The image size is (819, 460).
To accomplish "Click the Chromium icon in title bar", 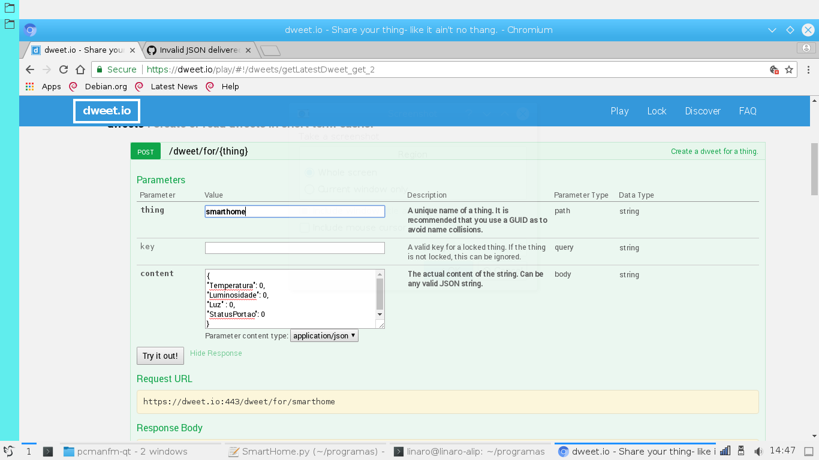I will pos(31,30).
